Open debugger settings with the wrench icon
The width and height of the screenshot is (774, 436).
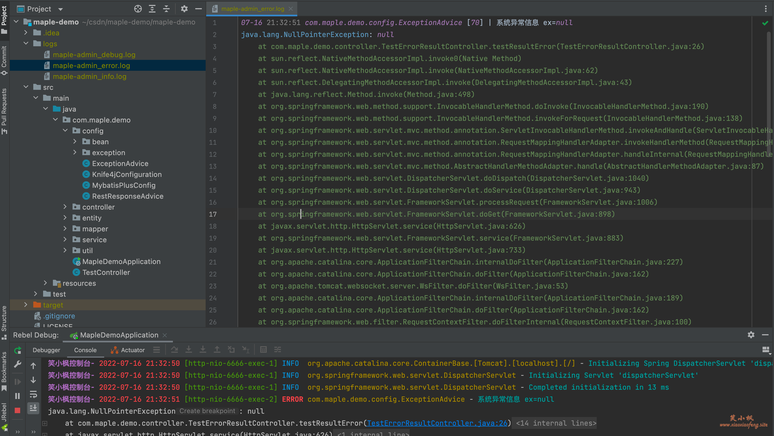pyautogui.click(x=18, y=364)
